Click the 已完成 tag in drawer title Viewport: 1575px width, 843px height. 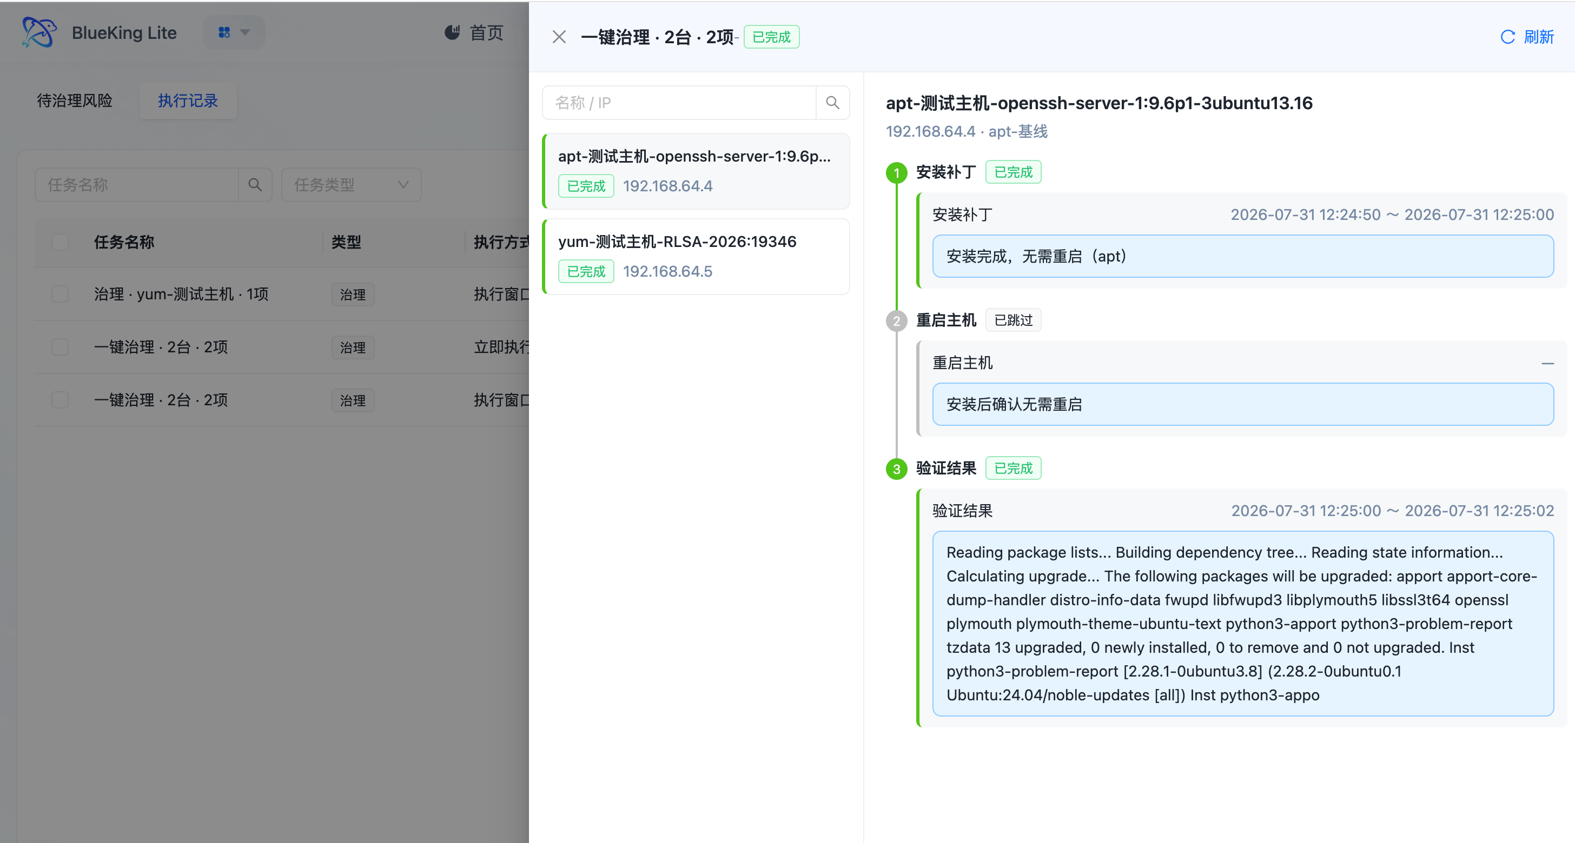(771, 37)
